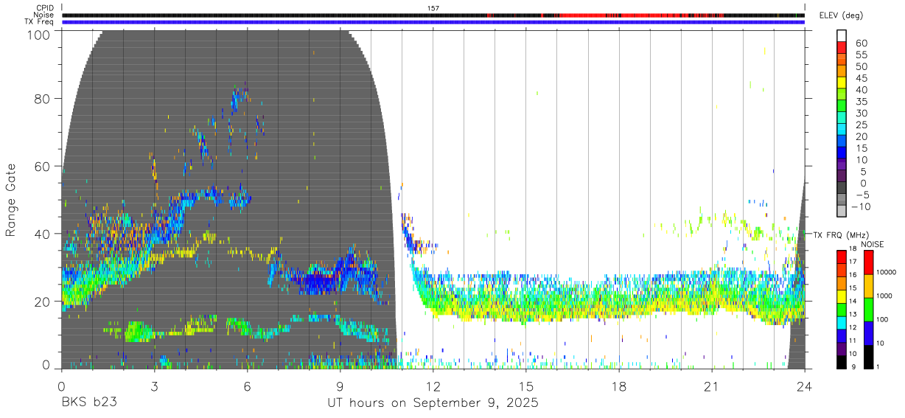
Task: Click the 10000 label on NOISE scale
Action: pyautogui.click(x=887, y=272)
